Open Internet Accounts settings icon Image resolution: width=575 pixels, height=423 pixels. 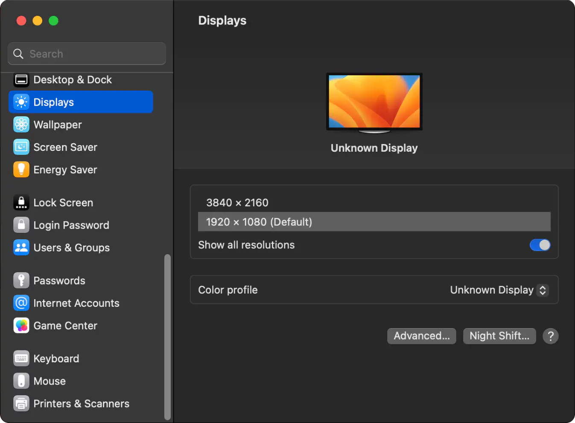[21, 303]
